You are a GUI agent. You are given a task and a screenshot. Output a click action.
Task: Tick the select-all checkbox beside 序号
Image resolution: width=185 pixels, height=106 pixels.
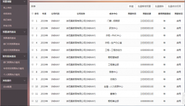(32, 13)
